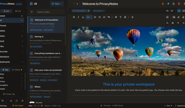The width and height of the screenshot is (185, 108).
Task: Select the Bookmarks category
Action: point(12,62)
